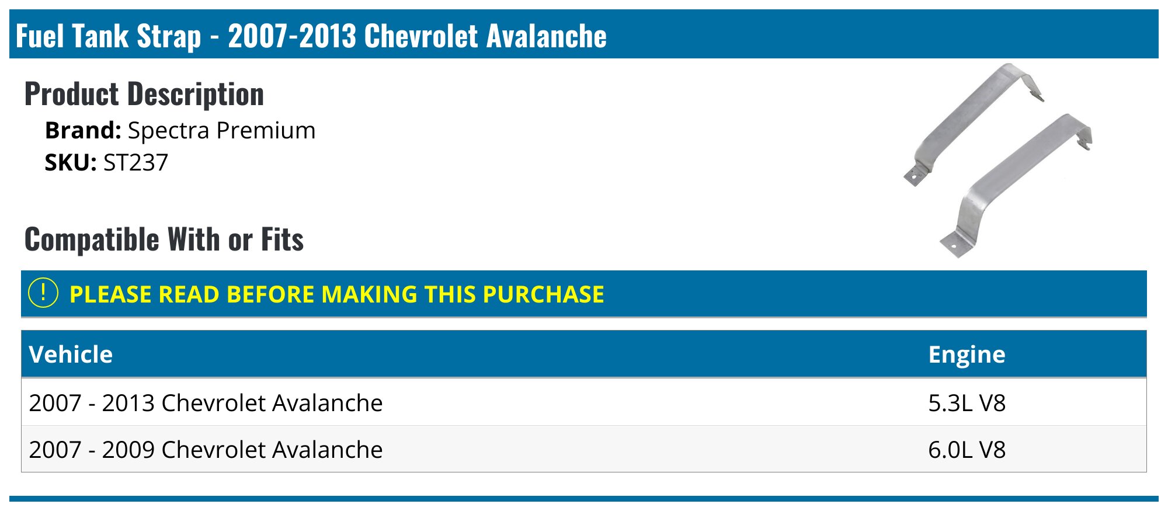Click the 5.3L V8 engine cell

pos(967,403)
